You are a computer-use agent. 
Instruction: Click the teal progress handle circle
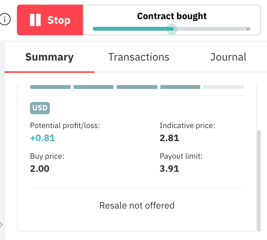172,29
